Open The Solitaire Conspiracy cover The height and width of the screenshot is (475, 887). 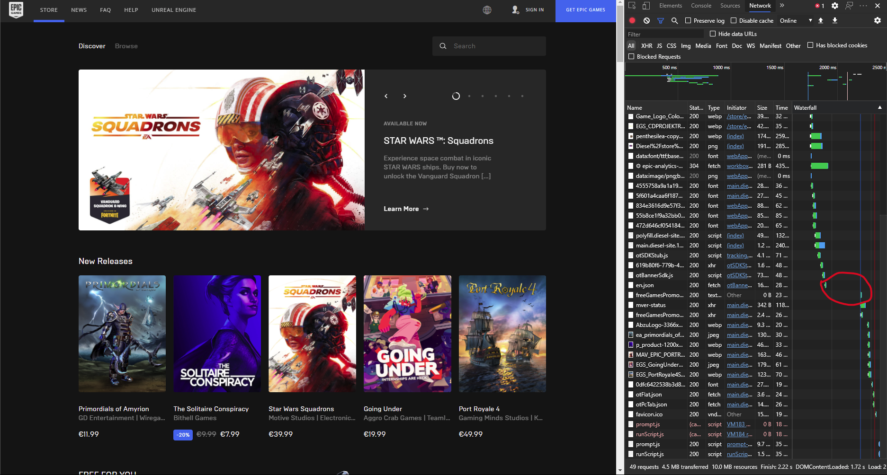(x=217, y=334)
